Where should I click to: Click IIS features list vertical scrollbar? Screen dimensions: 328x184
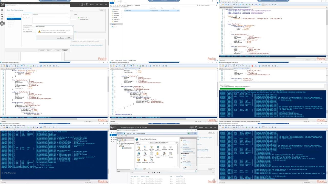point(178,155)
